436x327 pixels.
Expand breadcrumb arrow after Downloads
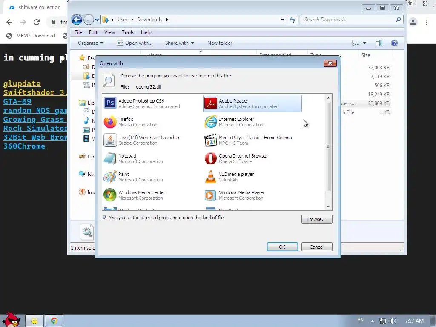[x=167, y=20]
